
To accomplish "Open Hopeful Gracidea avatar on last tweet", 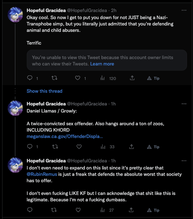I will 15,165.
